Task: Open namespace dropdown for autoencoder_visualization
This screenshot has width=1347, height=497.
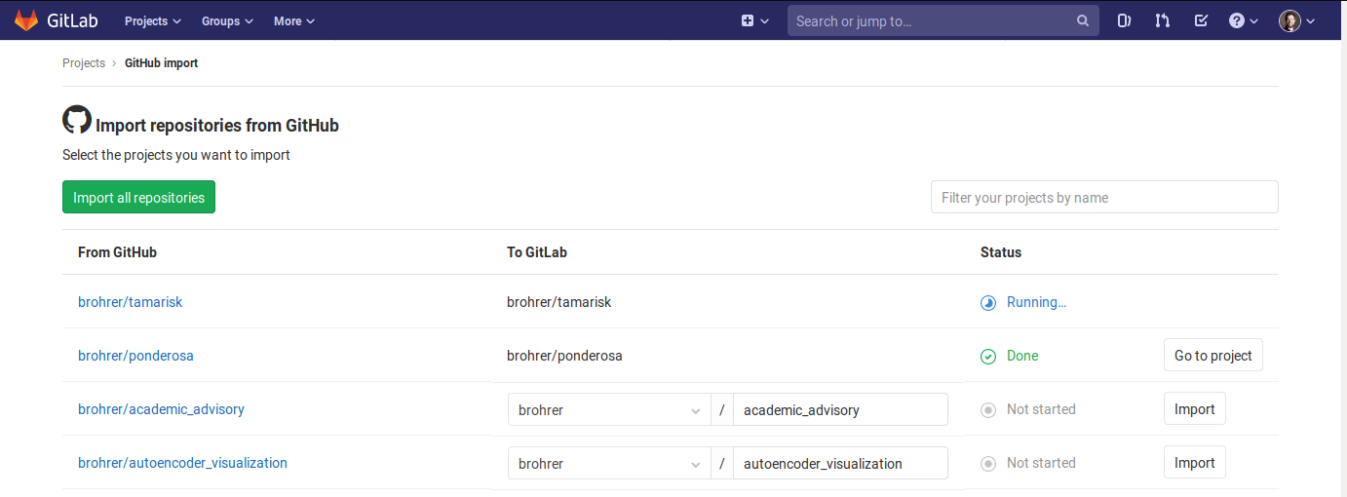Action: pos(610,463)
